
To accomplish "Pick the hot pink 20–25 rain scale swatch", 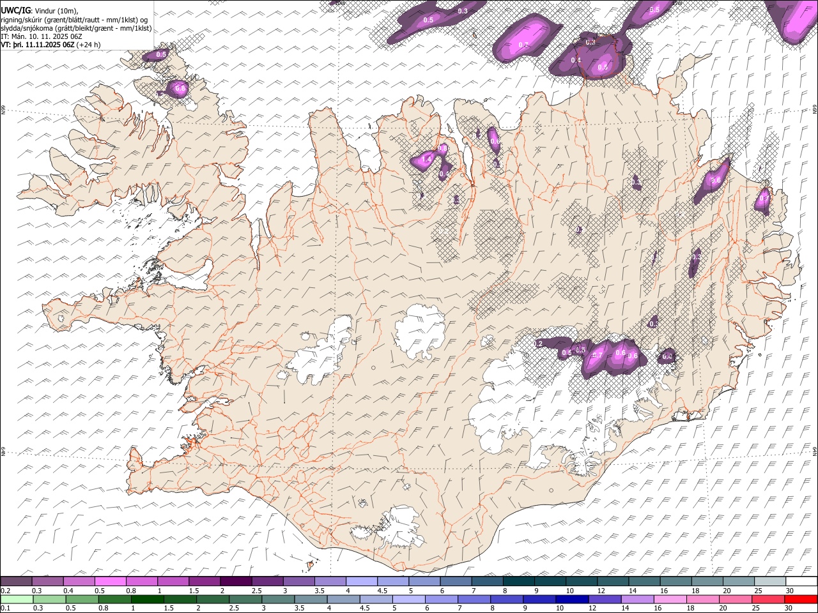I will click(x=736, y=600).
